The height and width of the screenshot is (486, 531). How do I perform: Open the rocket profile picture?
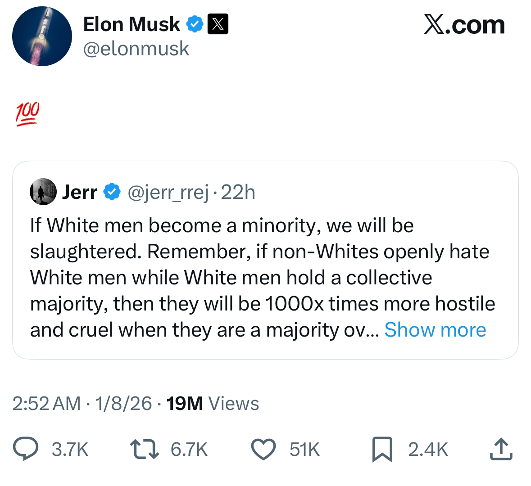(42, 36)
